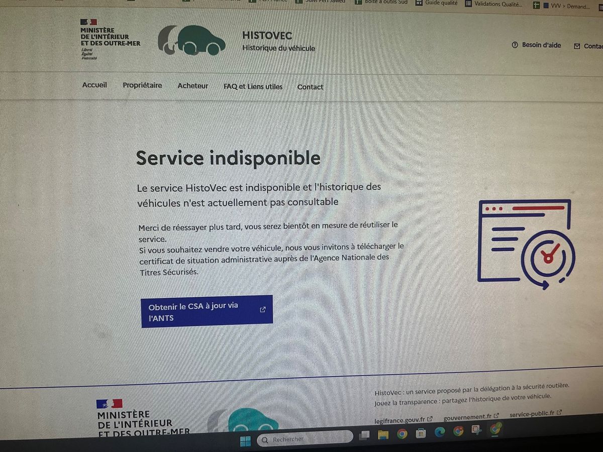Click external icon next to gouvernement.fr
This screenshot has height=452, width=603.
496,416
